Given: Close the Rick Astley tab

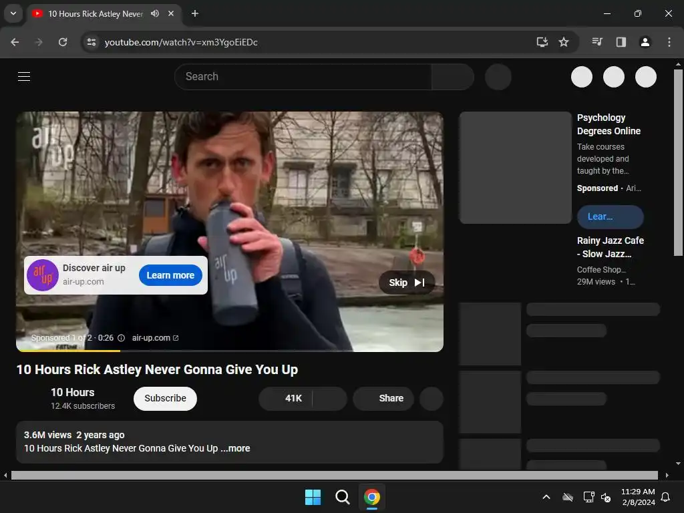Looking at the screenshot, I should [x=171, y=13].
